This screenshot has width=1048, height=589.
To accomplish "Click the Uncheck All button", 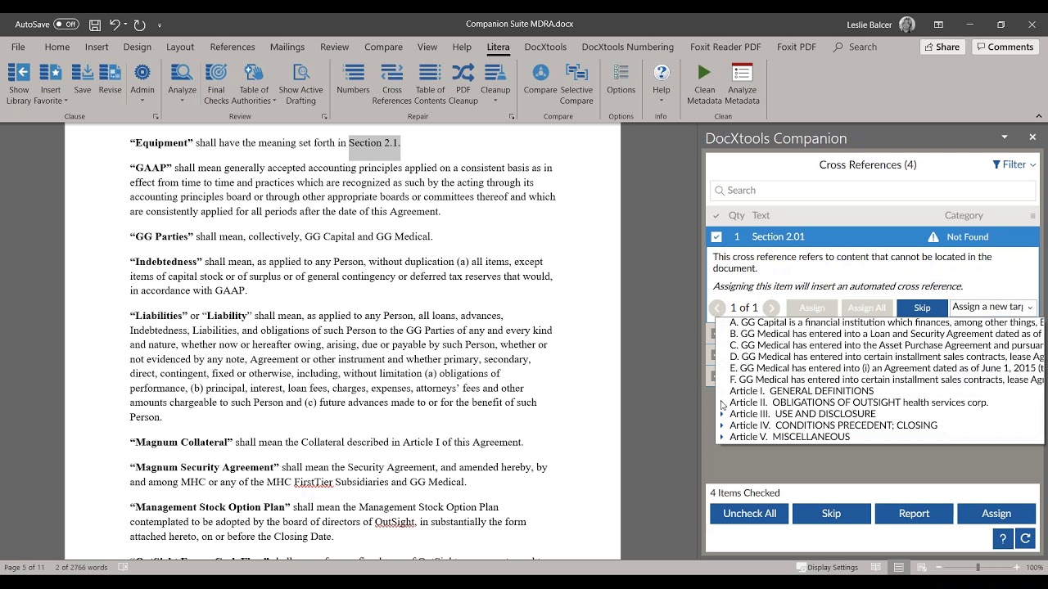I will coord(749,513).
